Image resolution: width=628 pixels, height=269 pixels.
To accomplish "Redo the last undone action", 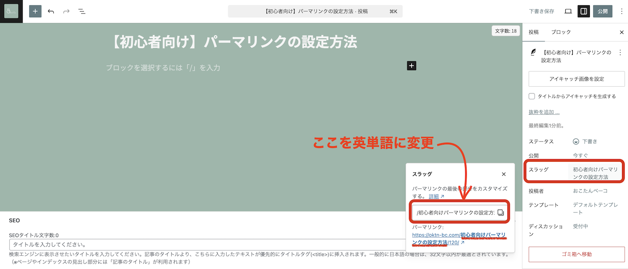I will (x=66, y=11).
